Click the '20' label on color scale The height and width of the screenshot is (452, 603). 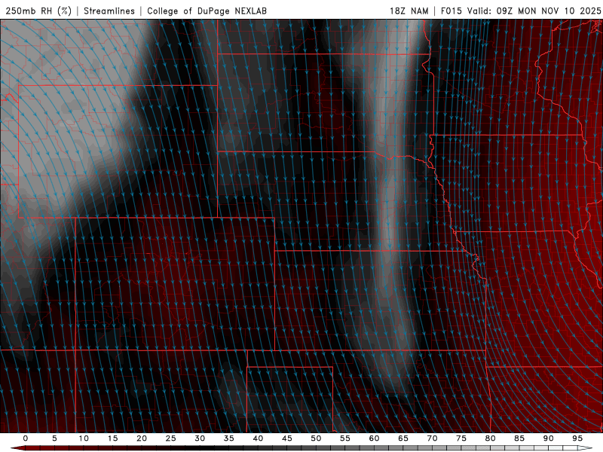point(142,438)
